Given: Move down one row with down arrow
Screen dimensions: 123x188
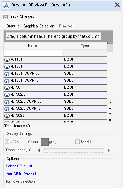Looking at the screenshot, I should (x=110, y=114).
